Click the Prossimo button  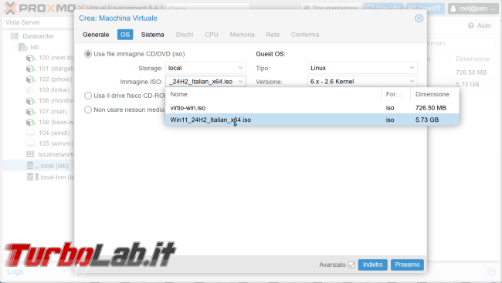pyautogui.click(x=407, y=264)
